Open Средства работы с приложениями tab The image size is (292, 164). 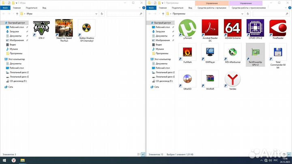click(x=249, y=8)
